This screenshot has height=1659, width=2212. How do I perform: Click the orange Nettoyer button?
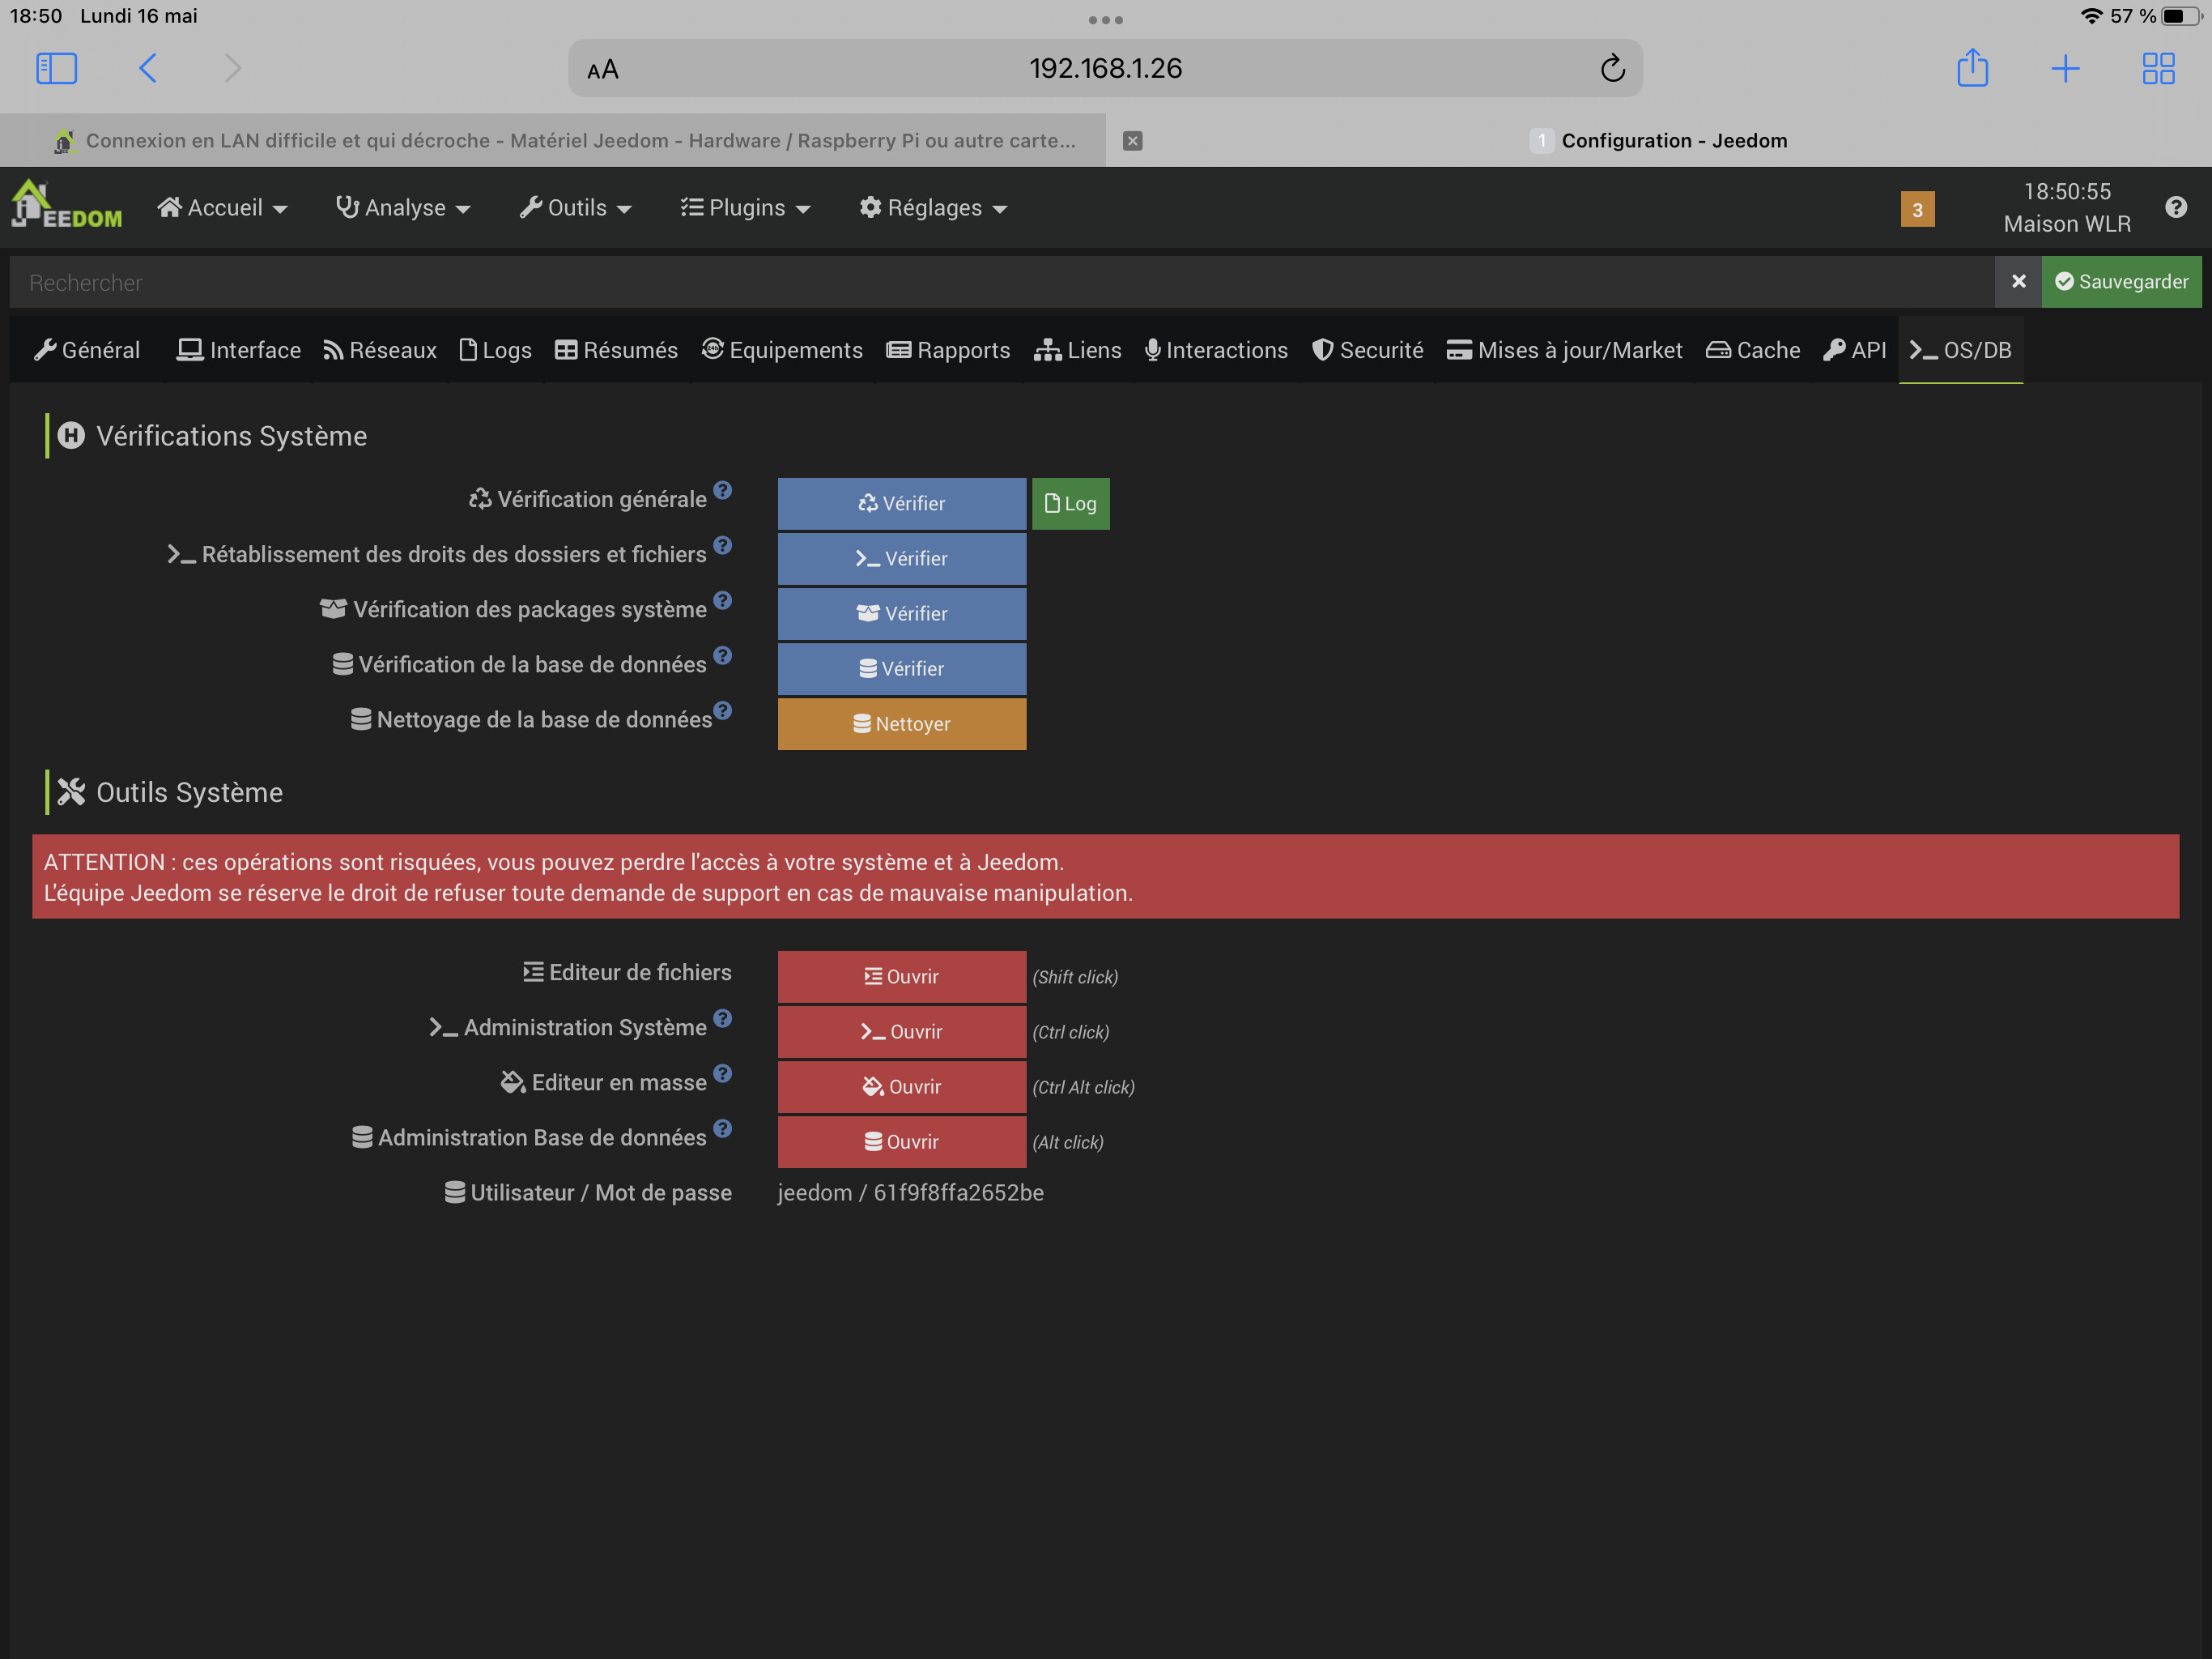901,723
